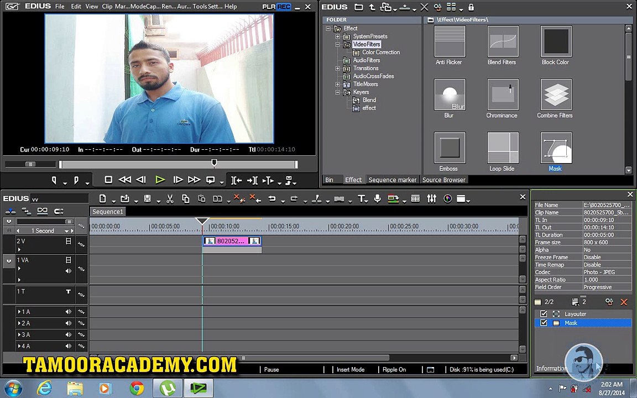
Task: Open the View menu
Action: (x=92, y=7)
